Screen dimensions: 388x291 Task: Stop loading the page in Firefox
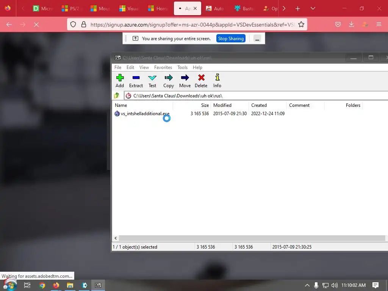[36, 25]
